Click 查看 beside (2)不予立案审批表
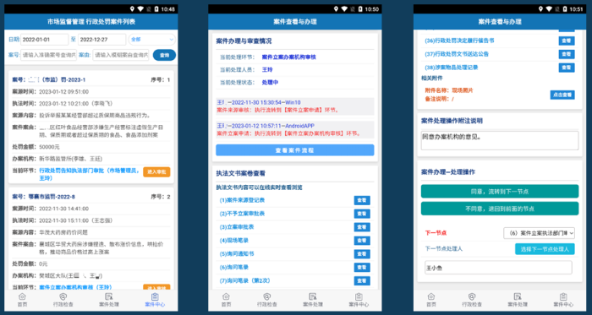The image size is (592, 315). [362, 214]
